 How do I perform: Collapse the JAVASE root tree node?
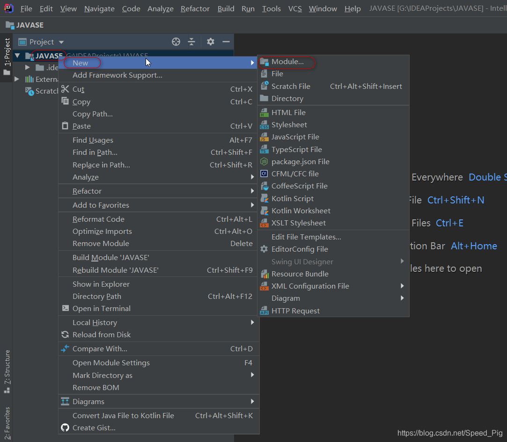[x=17, y=56]
